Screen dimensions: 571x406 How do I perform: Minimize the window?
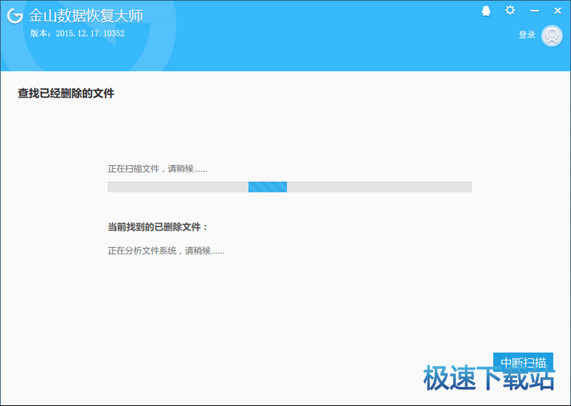click(x=534, y=11)
